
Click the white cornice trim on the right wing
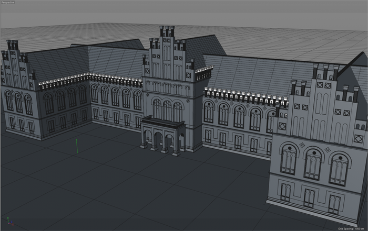[x=242, y=97]
